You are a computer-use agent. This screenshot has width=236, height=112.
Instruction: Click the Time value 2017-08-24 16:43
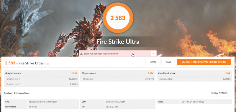tap(193, 102)
